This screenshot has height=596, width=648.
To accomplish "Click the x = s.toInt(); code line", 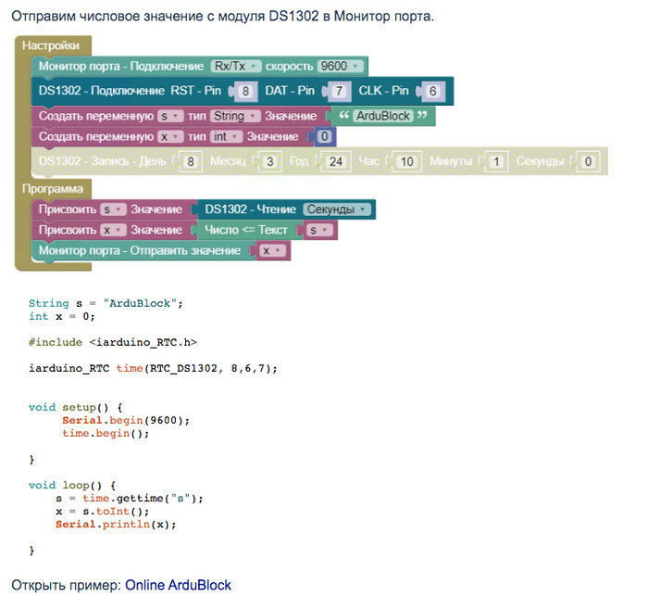I will [102, 511].
